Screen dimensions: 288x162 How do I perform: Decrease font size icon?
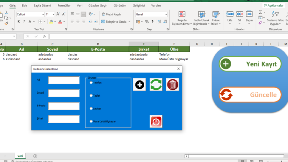[x=64, y=14]
